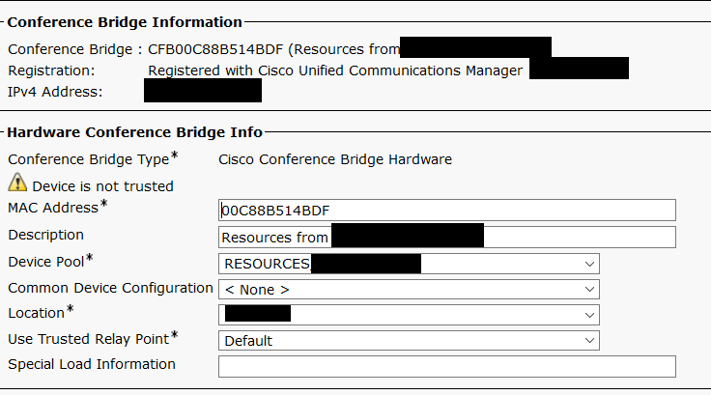
Task: Click the IPv4 Address label
Action: 55,92
